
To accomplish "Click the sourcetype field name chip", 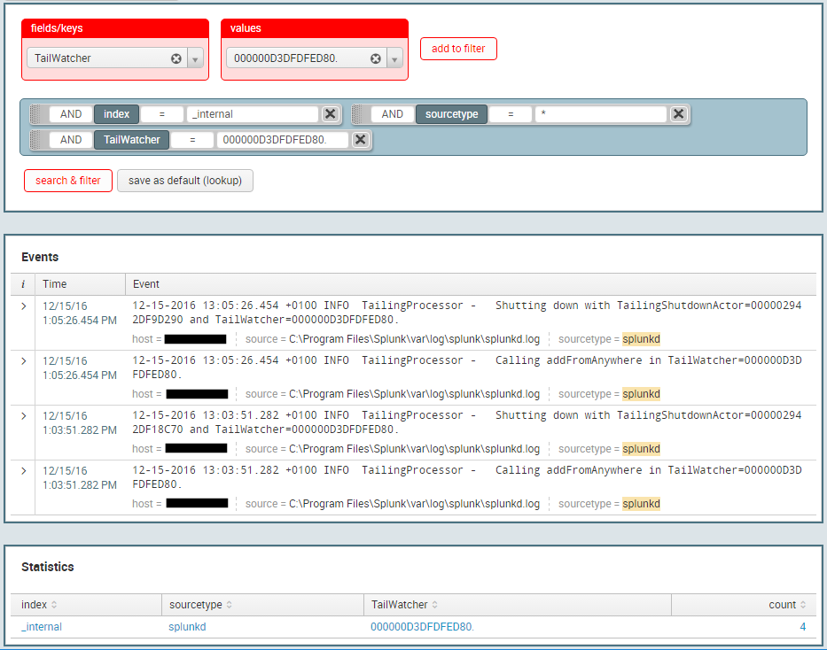I will [x=451, y=113].
